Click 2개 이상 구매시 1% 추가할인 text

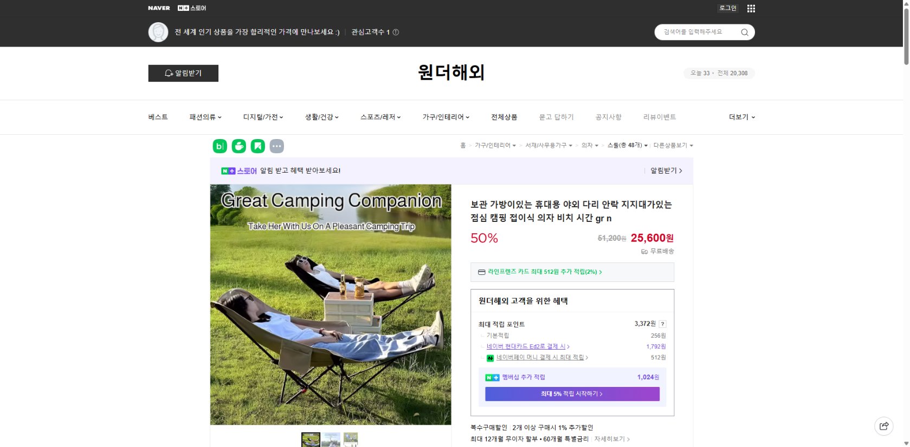(x=553, y=428)
